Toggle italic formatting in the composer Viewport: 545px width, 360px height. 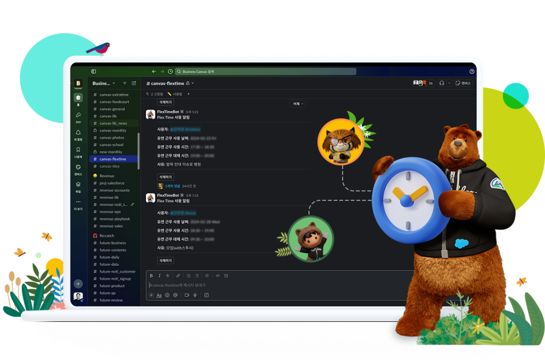(x=159, y=276)
